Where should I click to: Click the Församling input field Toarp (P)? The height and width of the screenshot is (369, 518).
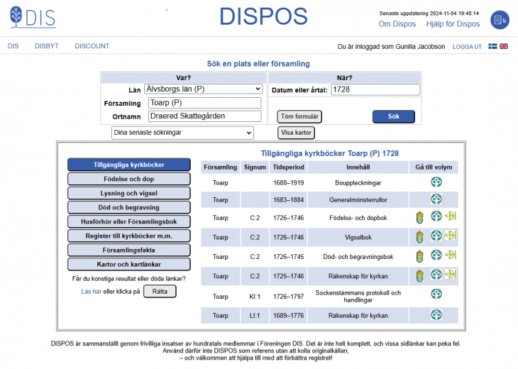(205, 103)
